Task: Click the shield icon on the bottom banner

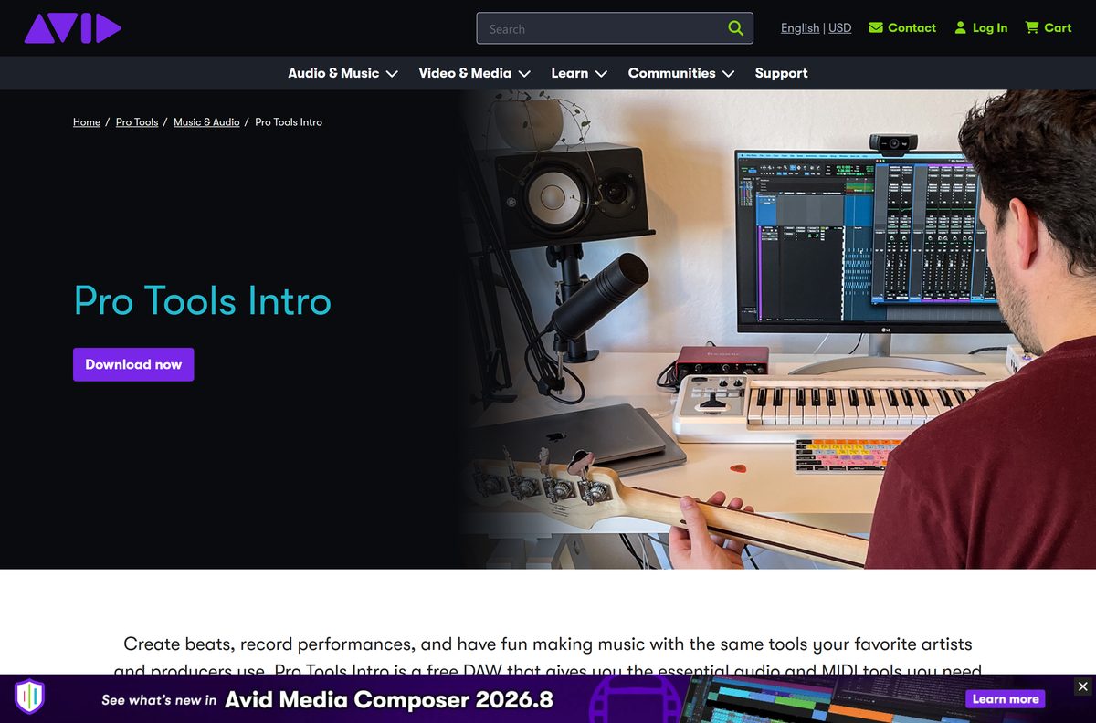Action: tap(29, 697)
